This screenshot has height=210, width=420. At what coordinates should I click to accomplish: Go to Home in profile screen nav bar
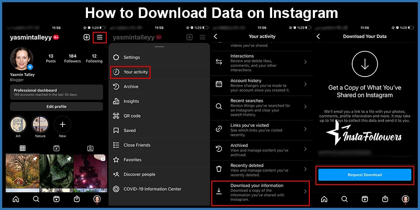(16, 199)
